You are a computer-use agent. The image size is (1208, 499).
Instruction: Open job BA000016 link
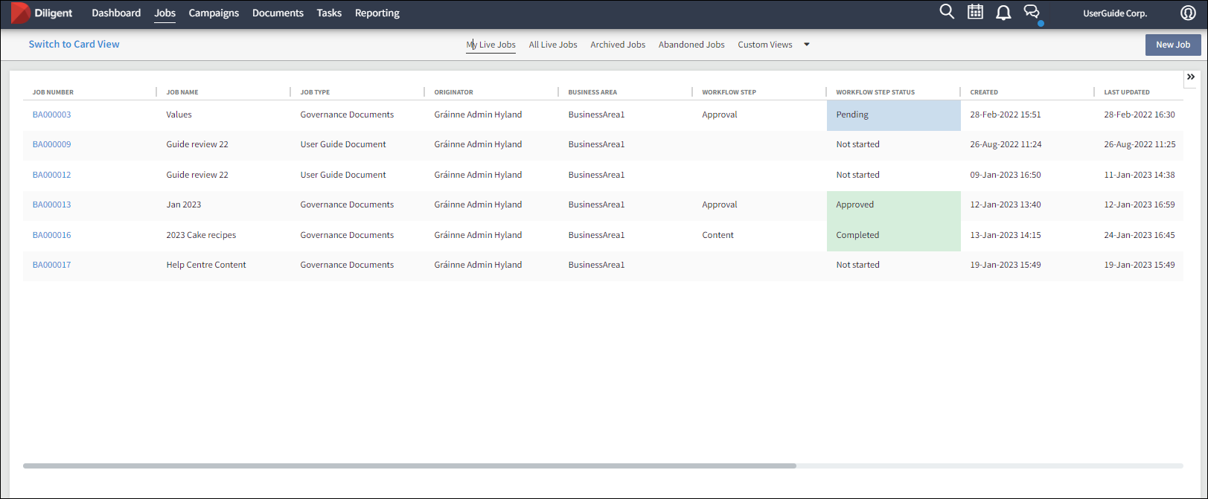(52, 235)
